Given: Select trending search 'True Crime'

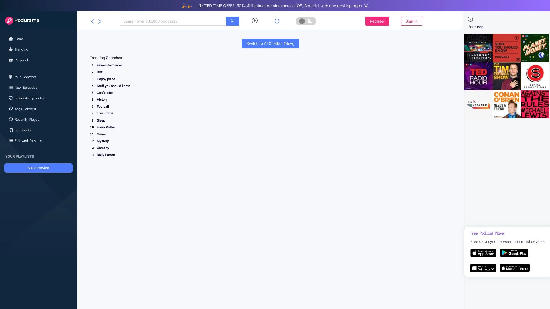Looking at the screenshot, I should [x=105, y=113].
